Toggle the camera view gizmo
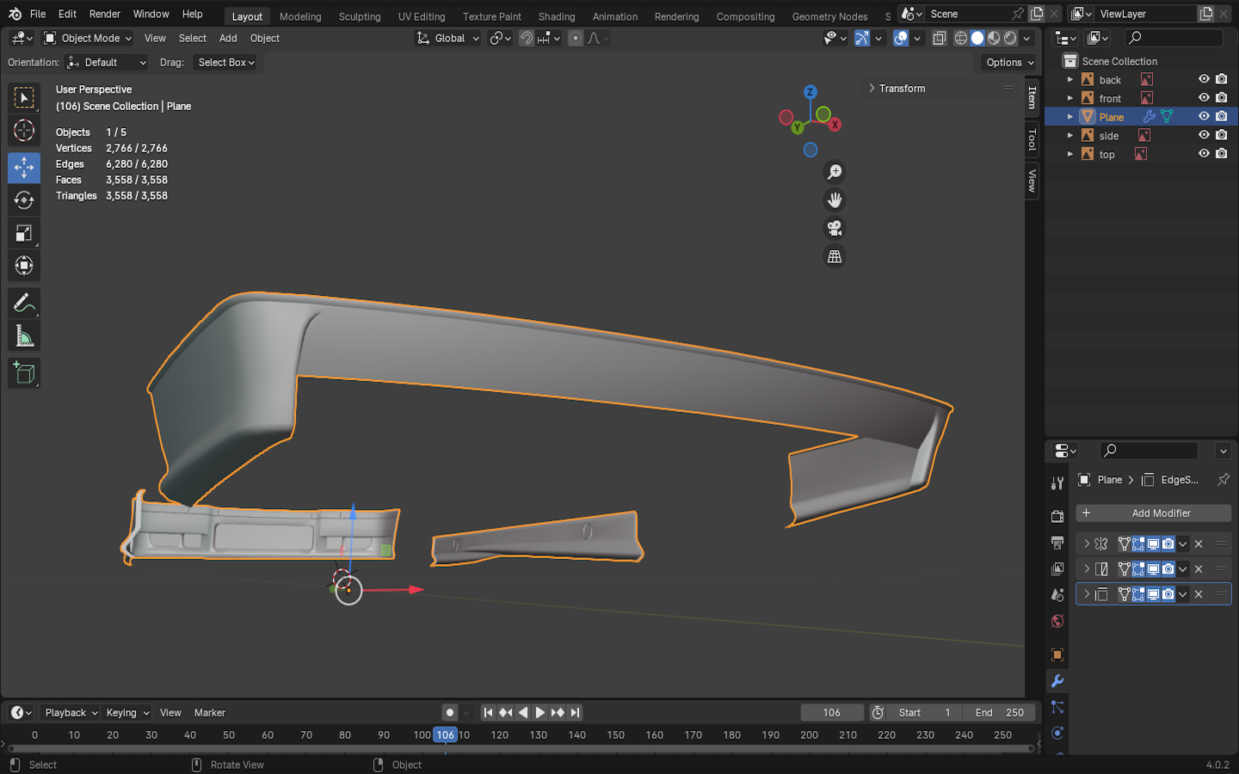 pyautogui.click(x=835, y=229)
